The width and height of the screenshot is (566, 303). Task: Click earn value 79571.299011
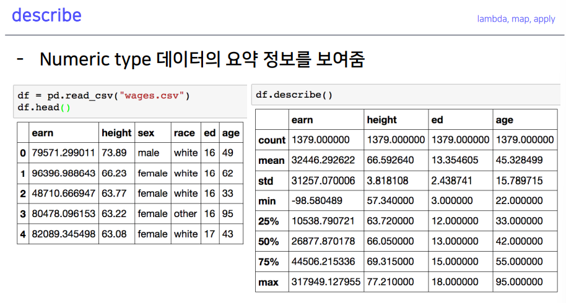(63, 153)
